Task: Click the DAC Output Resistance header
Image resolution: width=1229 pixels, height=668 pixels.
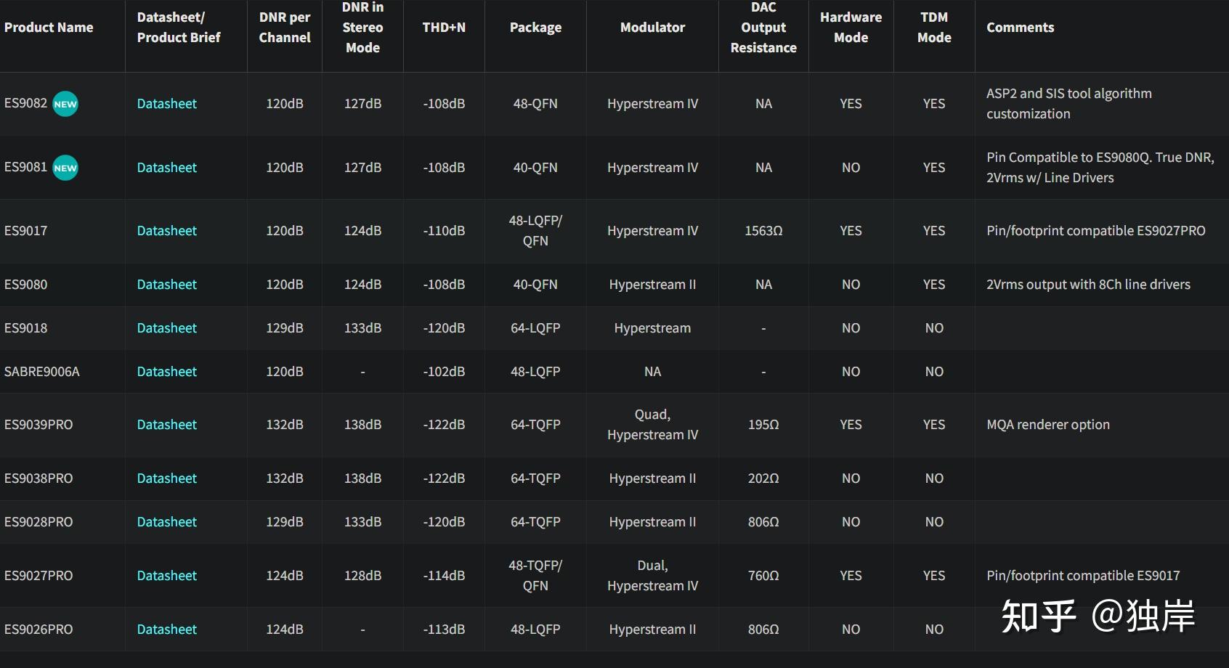Action: [x=763, y=28]
